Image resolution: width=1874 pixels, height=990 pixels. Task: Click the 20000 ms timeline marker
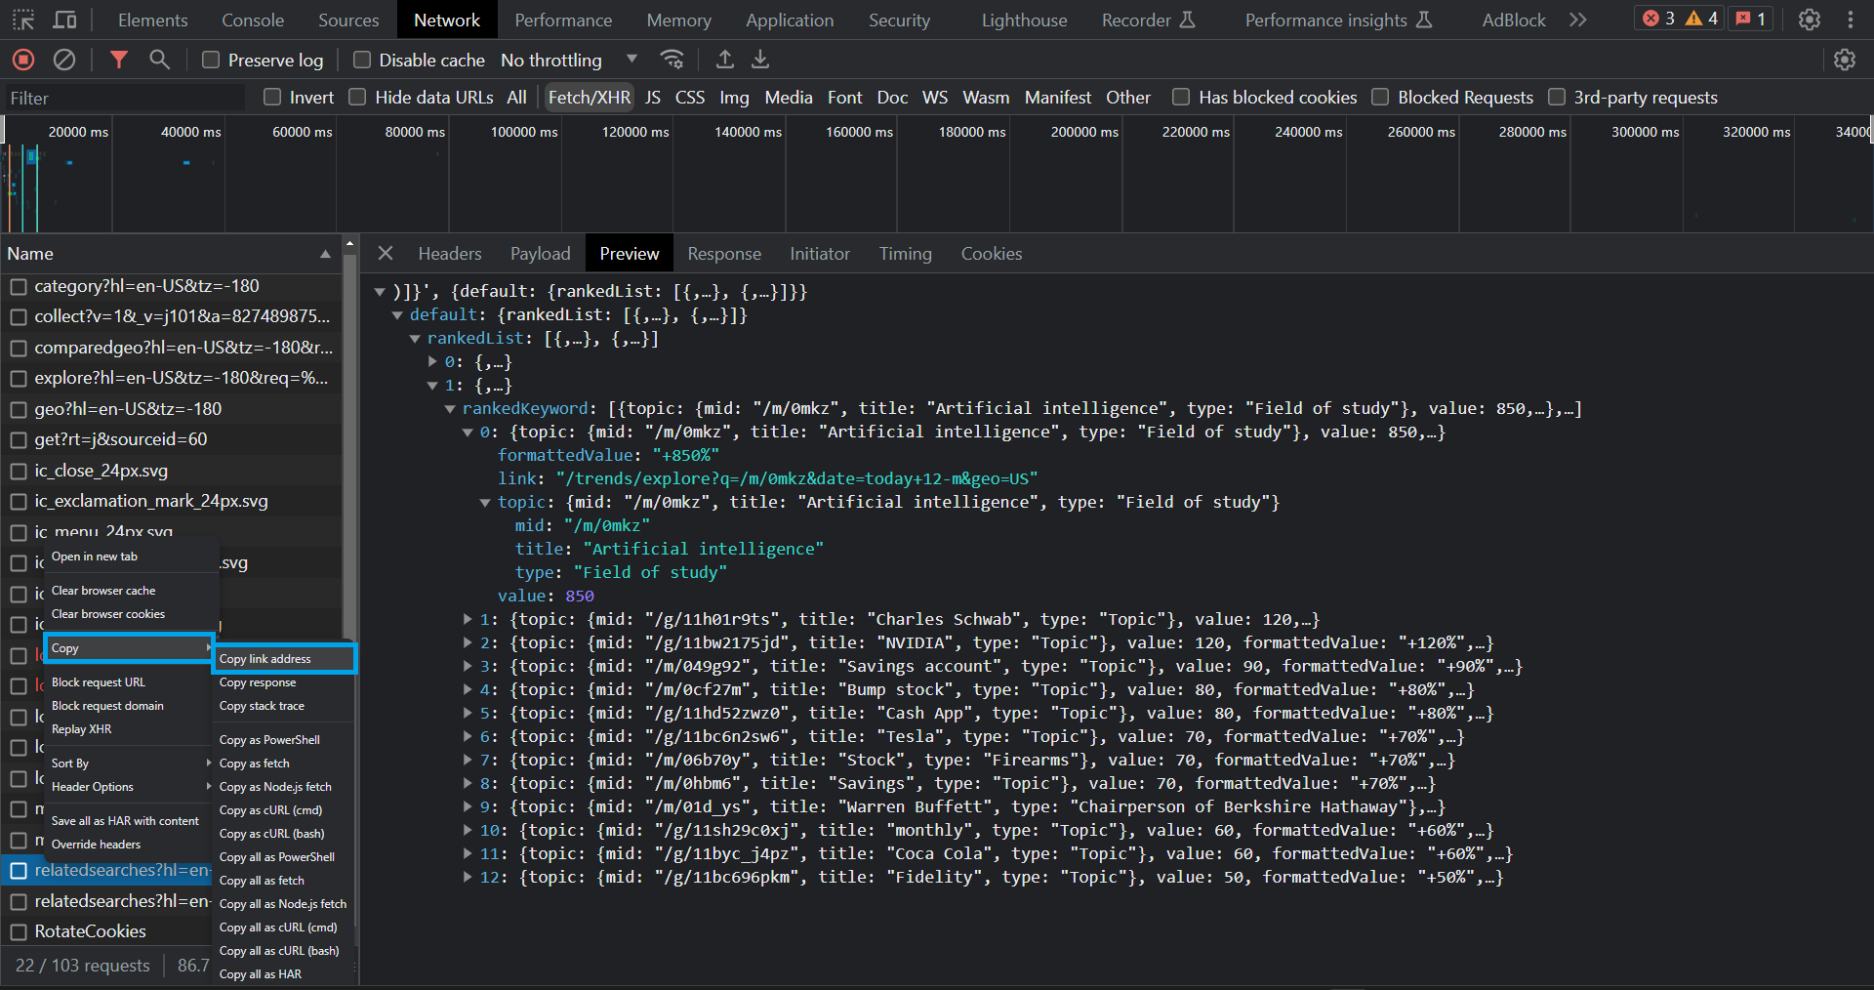coord(78,132)
